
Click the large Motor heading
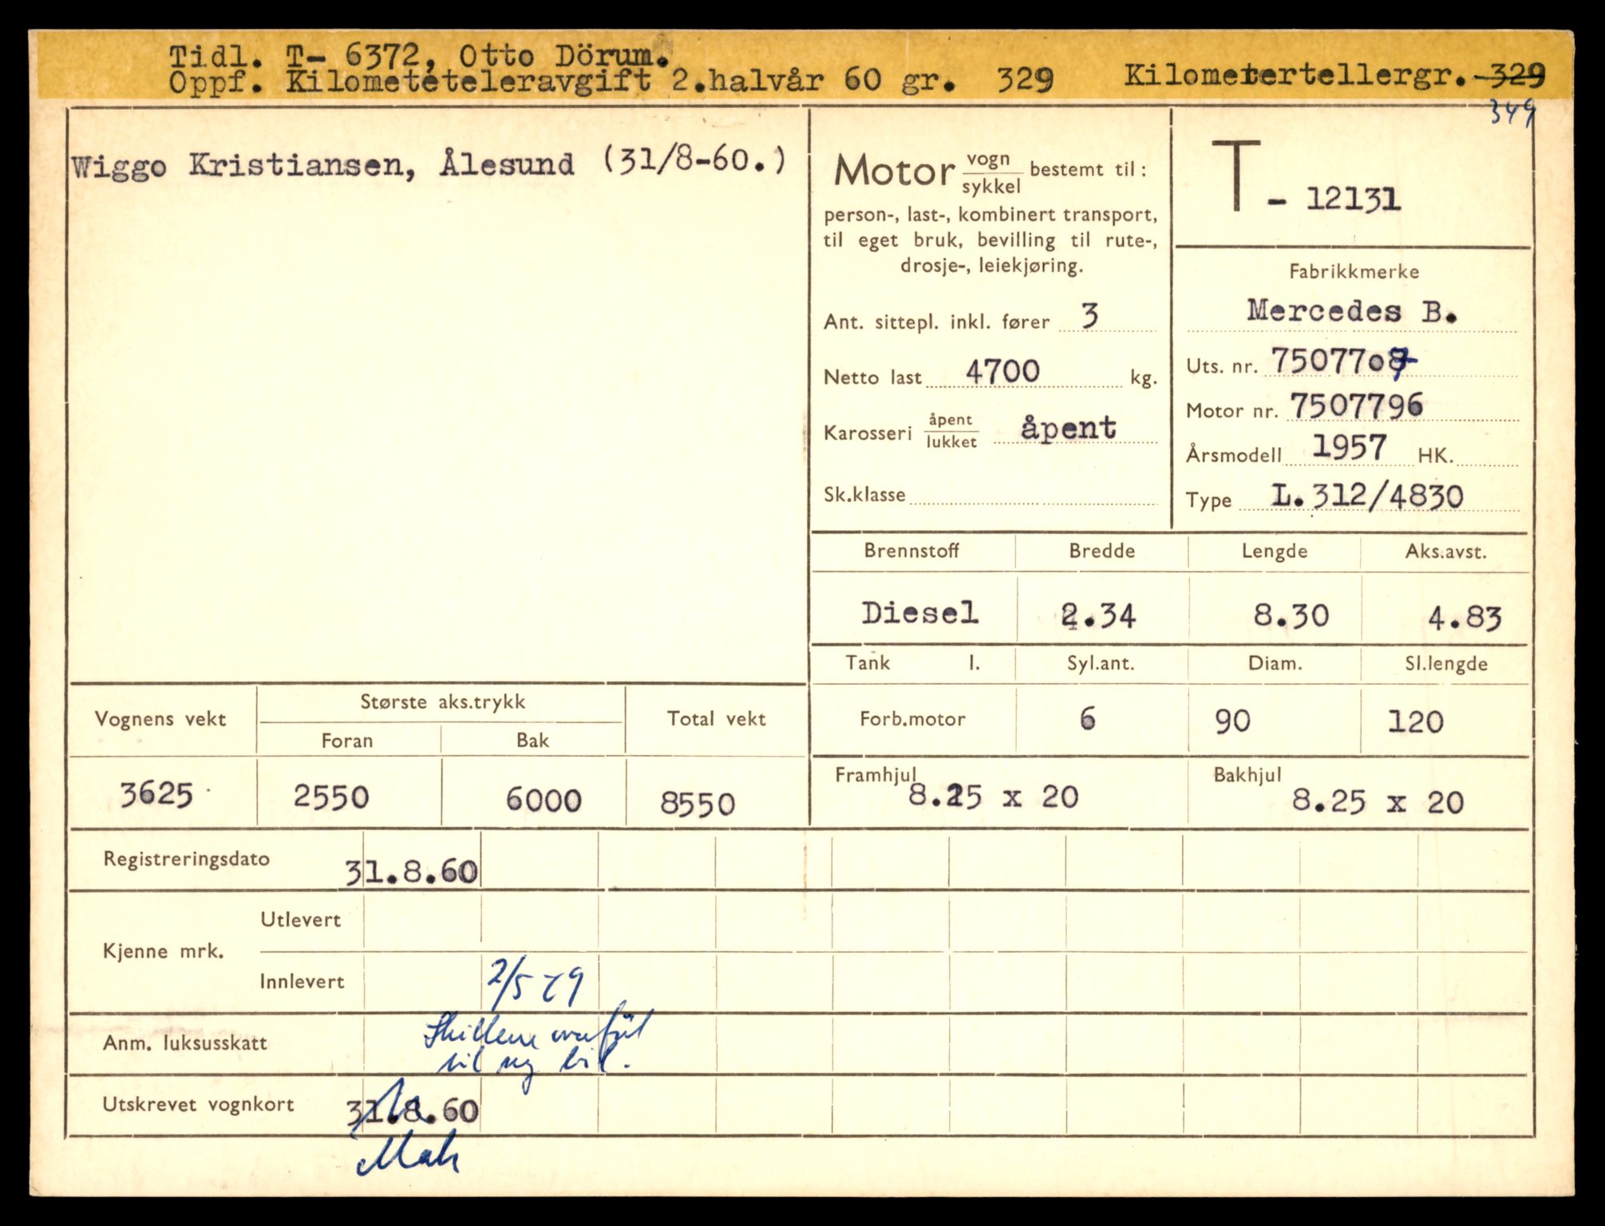[894, 171]
